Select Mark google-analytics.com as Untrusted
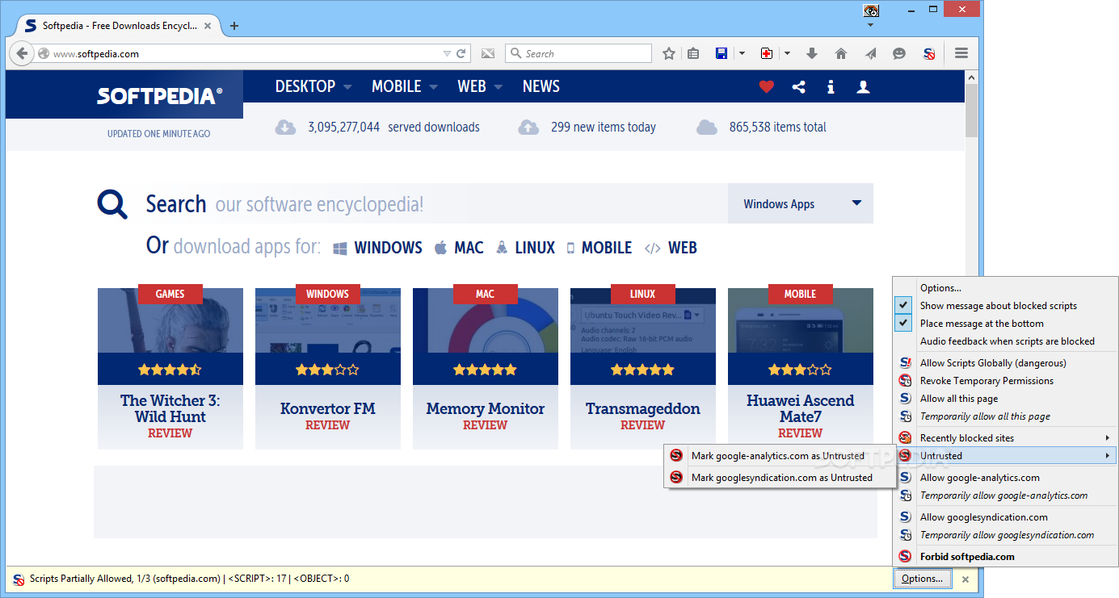This screenshot has width=1119, height=598. click(779, 456)
